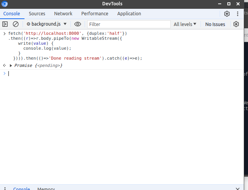Minimize the DevTools window

coord(220,4)
